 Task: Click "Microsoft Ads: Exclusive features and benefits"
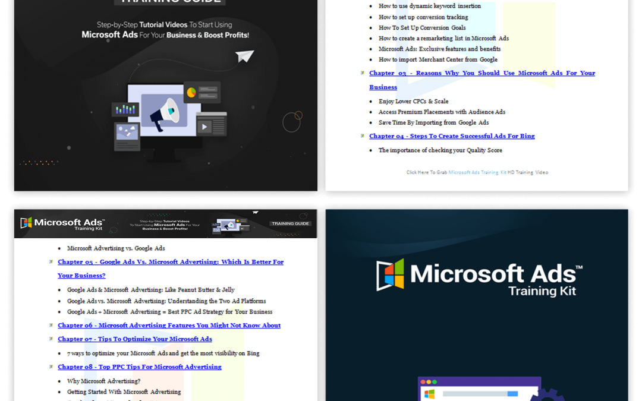(440, 49)
